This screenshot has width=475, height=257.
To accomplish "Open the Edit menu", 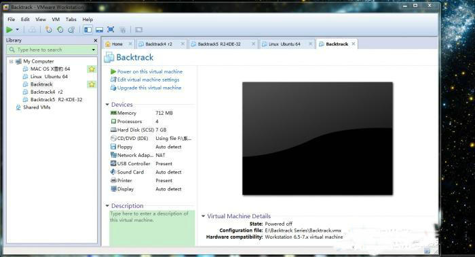I will 25,20.
